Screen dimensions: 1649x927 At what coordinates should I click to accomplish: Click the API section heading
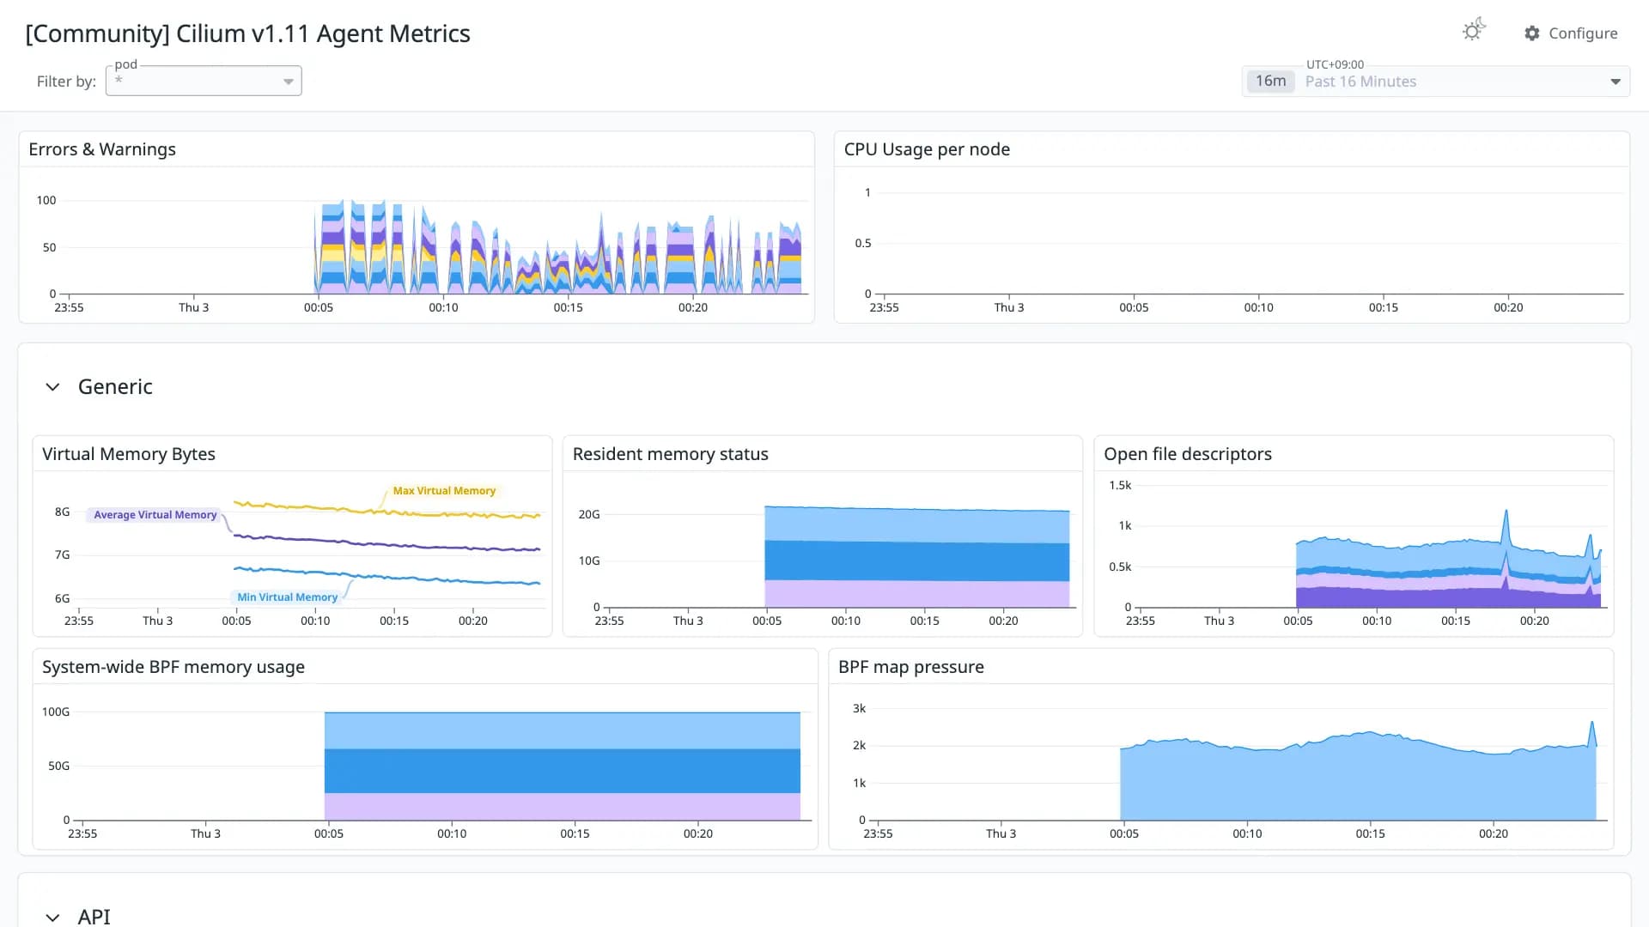coord(94,917)
